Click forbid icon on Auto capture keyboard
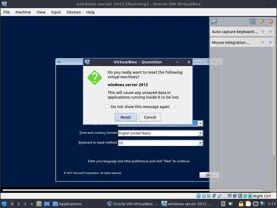The image size is (277, 208). click(x=263, y=31)
